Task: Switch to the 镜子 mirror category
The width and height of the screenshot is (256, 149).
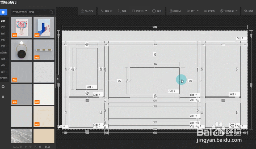Action: 3,72
